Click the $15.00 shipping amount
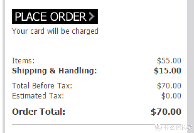Image resolution: width=194 pixels, height=133 pixels. coord(167,71)
